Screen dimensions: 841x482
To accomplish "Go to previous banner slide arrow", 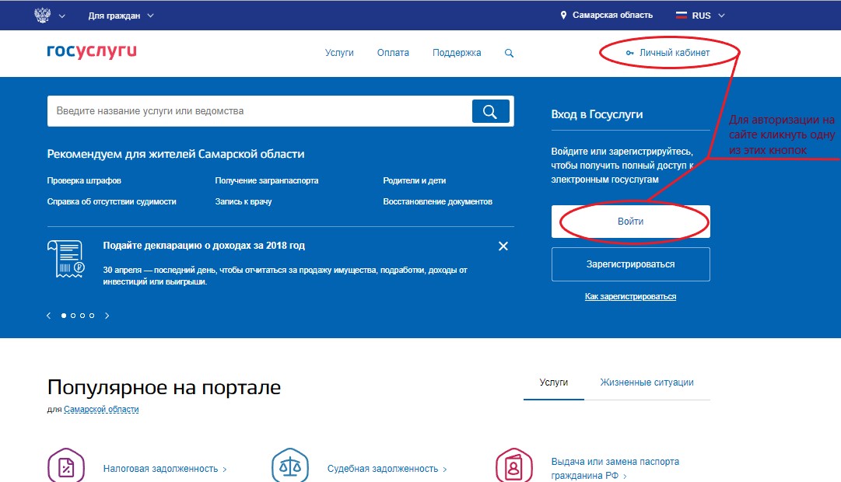I will [x=49, y=316].
